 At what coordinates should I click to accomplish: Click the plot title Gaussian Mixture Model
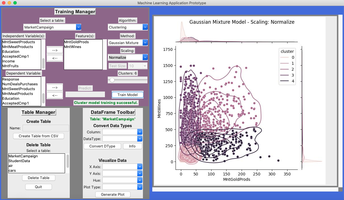click(x=242, y=22)
